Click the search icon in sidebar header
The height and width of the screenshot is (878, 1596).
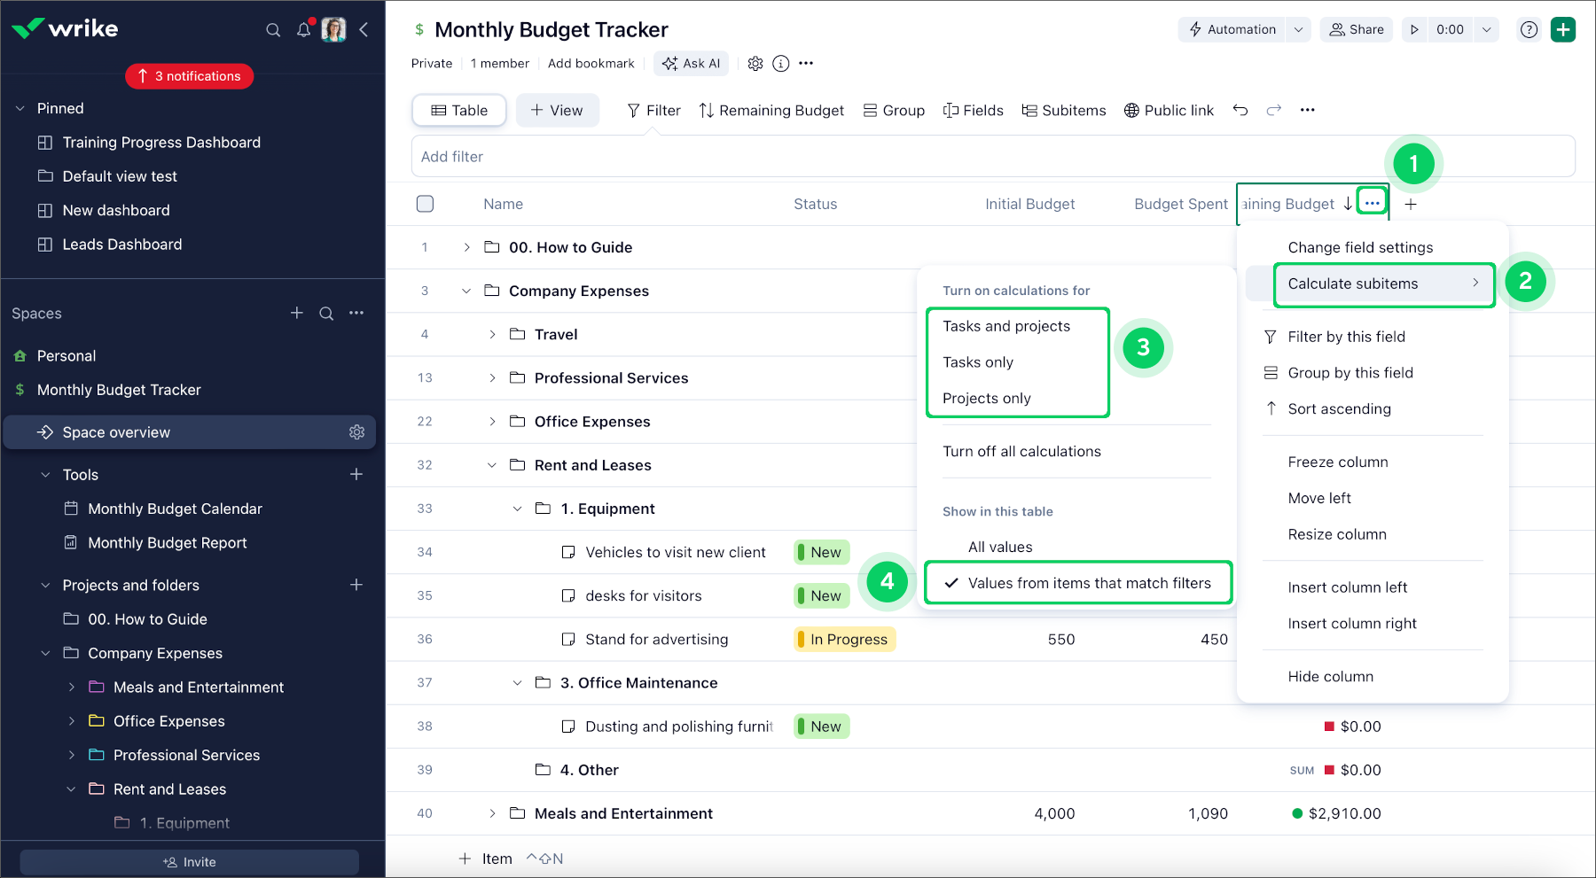[273, 30]
